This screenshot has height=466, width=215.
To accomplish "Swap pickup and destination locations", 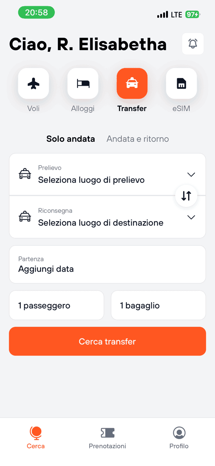I will pyautogui.click(x=186, y=196).
